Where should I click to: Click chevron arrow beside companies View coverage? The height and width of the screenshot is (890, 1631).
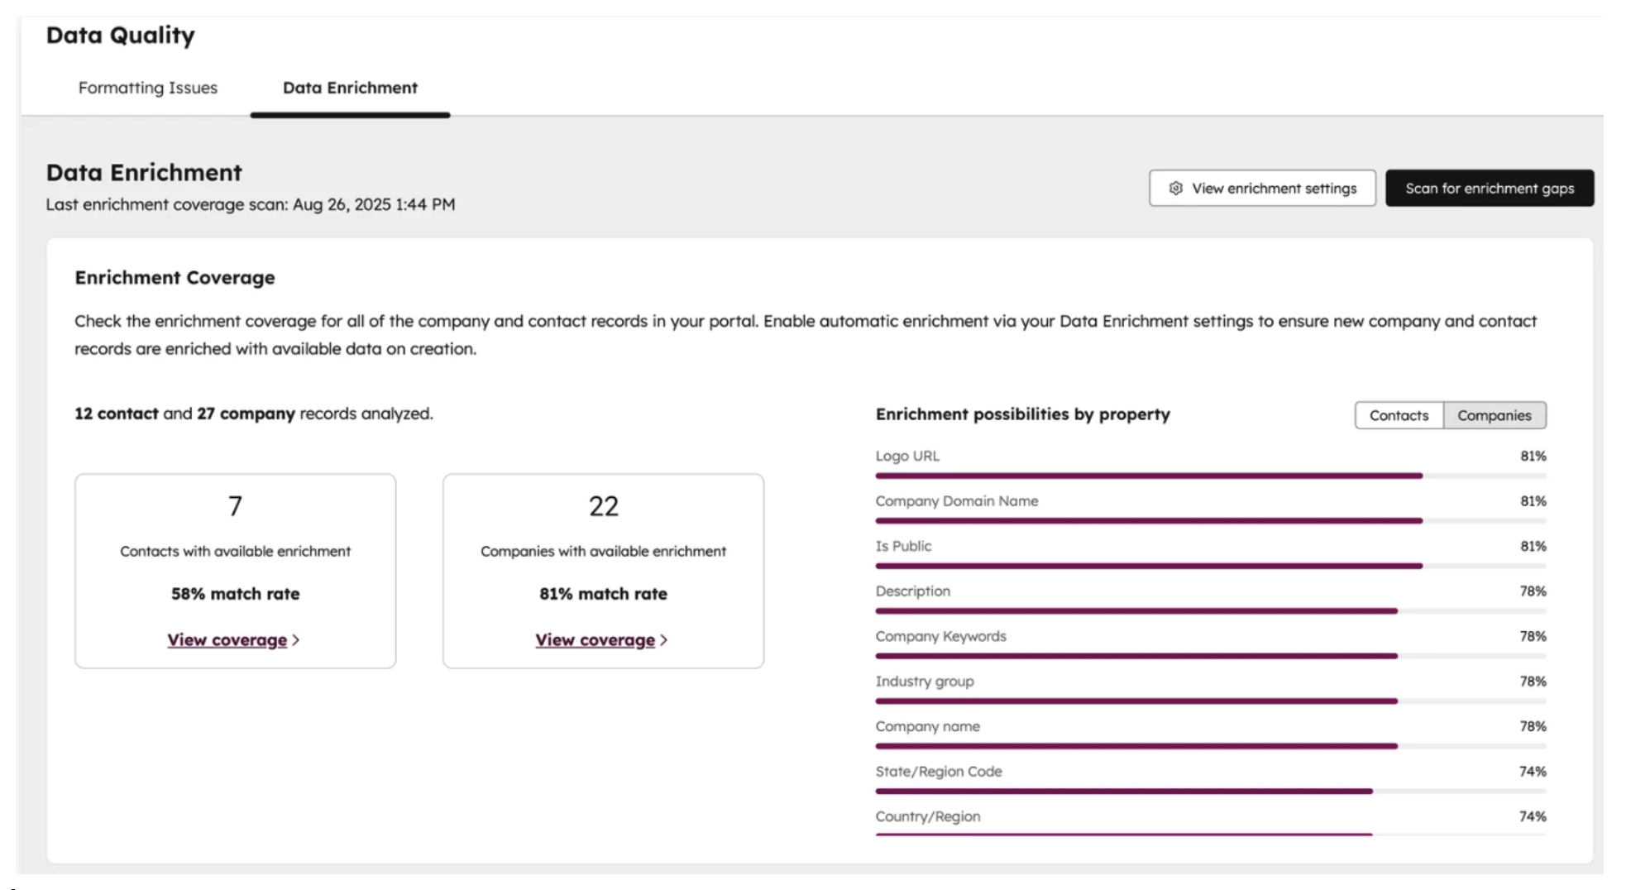664,640
